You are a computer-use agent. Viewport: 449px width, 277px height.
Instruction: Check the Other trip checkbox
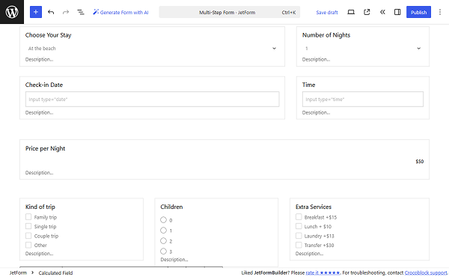coord(28,245)
